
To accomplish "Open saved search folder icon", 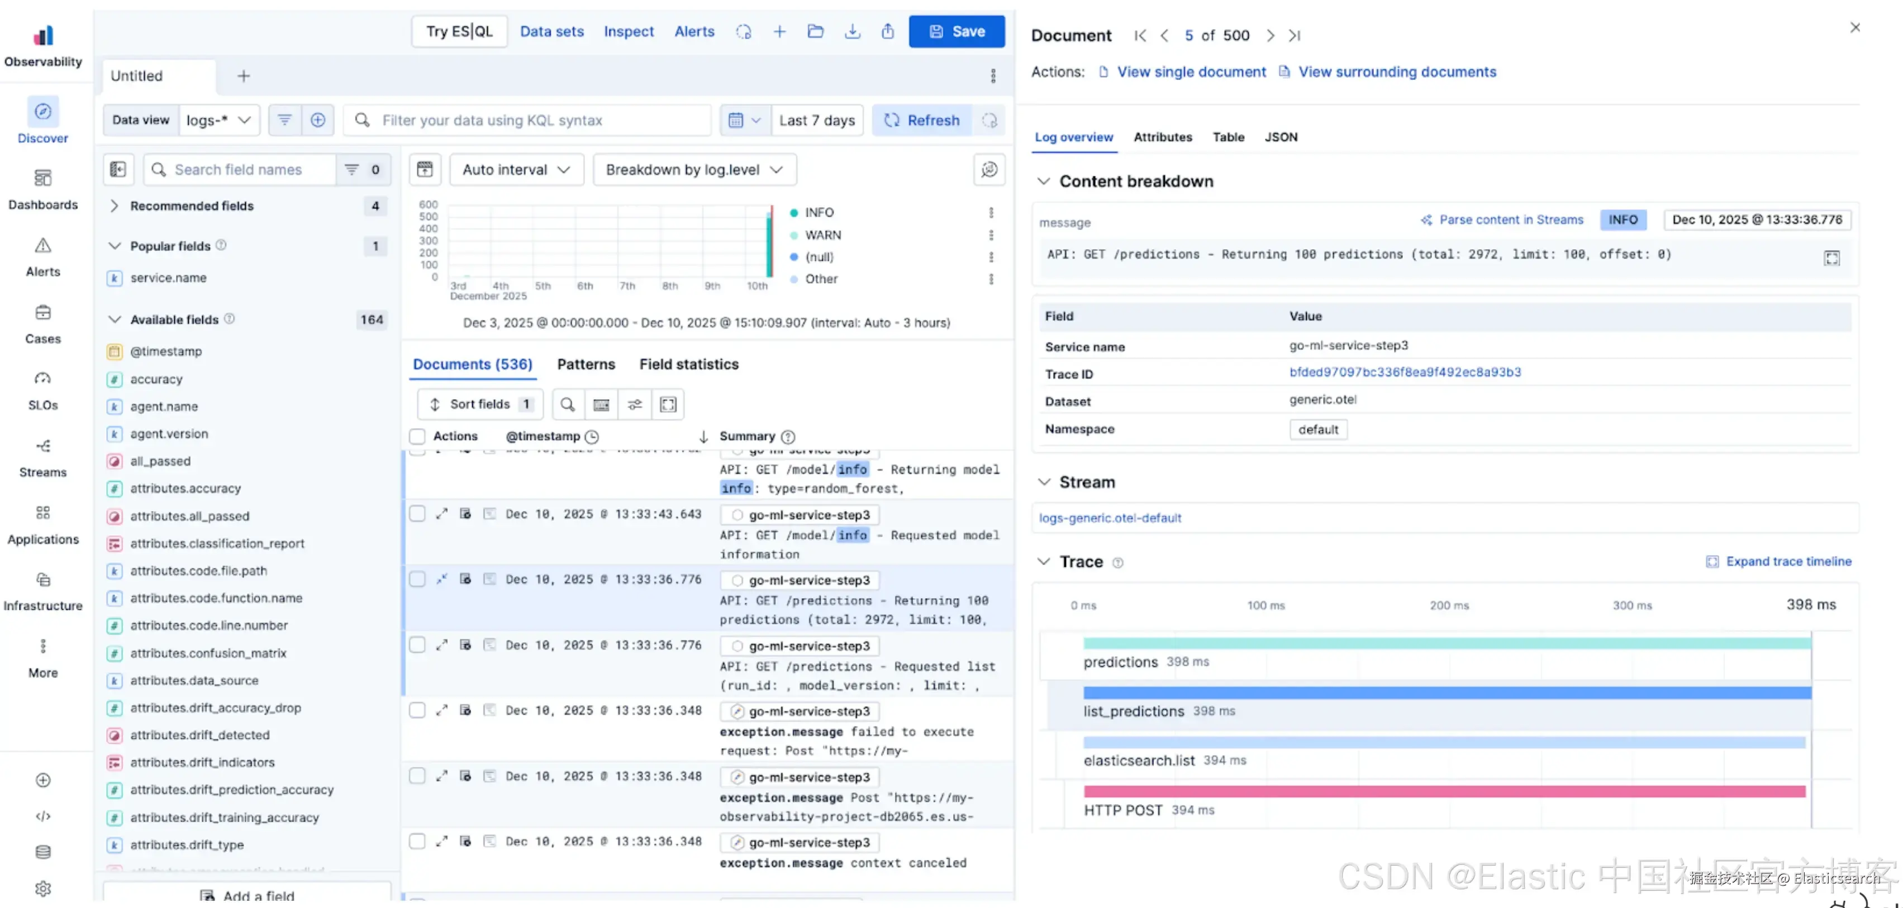I will (x=816, y=32).
